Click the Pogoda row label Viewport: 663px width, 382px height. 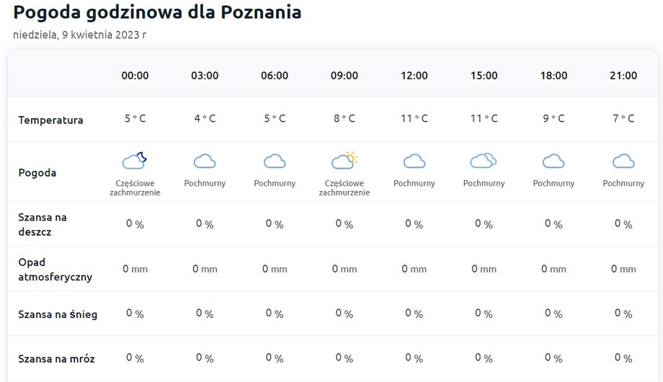[37, 172]
